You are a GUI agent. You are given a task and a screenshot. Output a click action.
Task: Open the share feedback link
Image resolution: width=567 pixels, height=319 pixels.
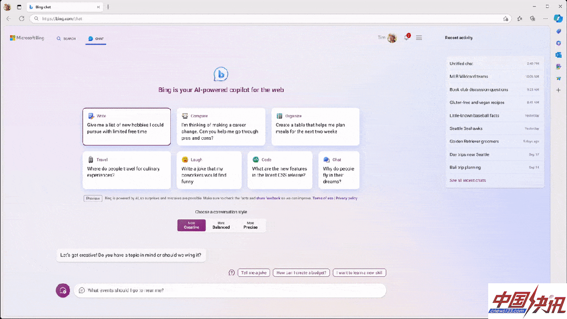click(269, 198)
